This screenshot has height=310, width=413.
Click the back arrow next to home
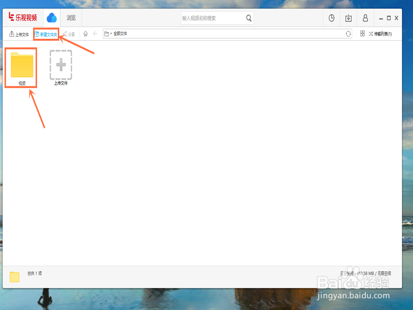click(96, 33)
